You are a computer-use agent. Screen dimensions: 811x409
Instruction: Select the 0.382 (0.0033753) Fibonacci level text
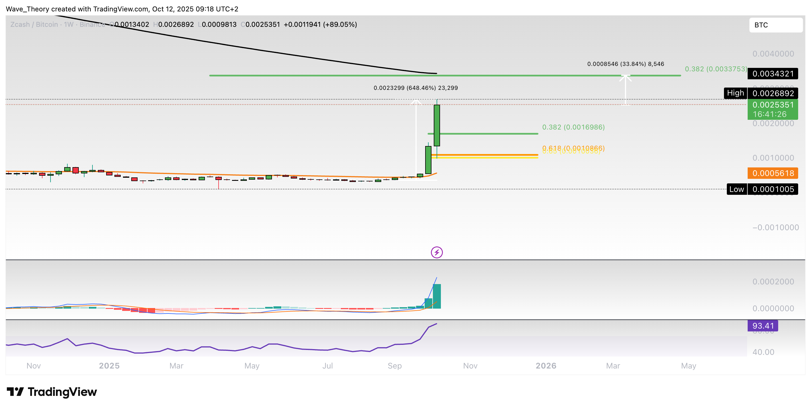716,69
